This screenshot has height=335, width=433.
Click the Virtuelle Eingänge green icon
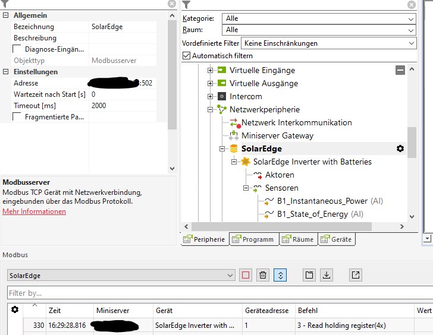(x=222, y=70)
